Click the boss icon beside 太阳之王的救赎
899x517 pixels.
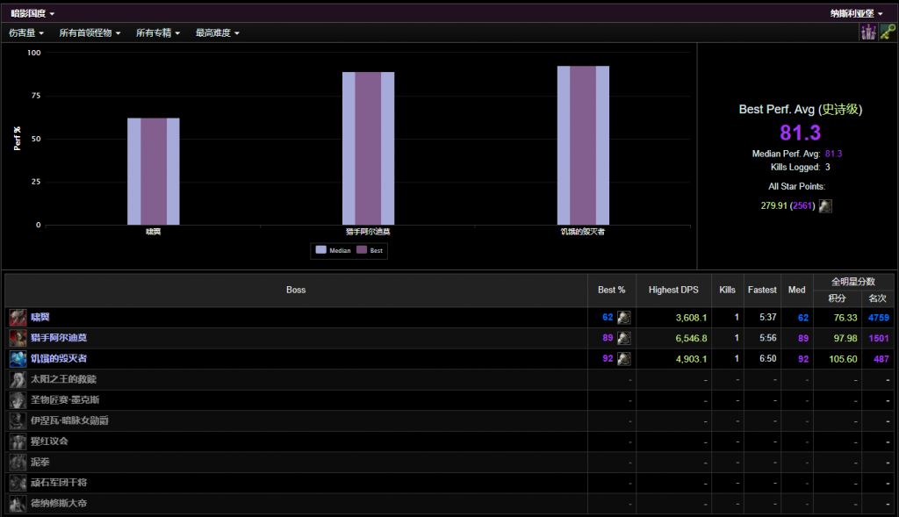click(18, 379)
